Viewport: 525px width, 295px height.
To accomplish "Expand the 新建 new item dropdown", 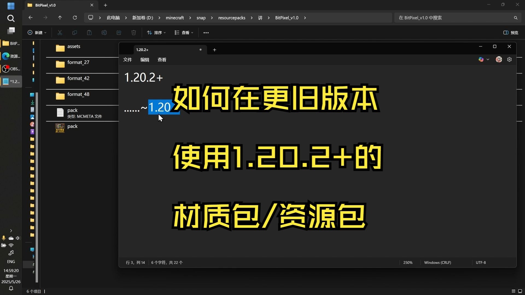I will click(37, 33).
